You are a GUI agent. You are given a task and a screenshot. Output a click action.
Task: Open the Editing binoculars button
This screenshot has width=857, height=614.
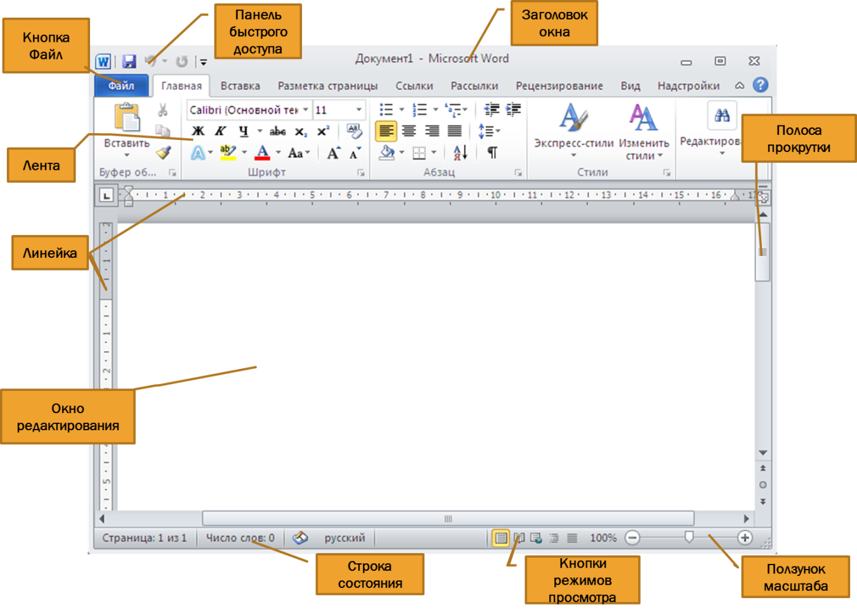click(x=722, y=116)
